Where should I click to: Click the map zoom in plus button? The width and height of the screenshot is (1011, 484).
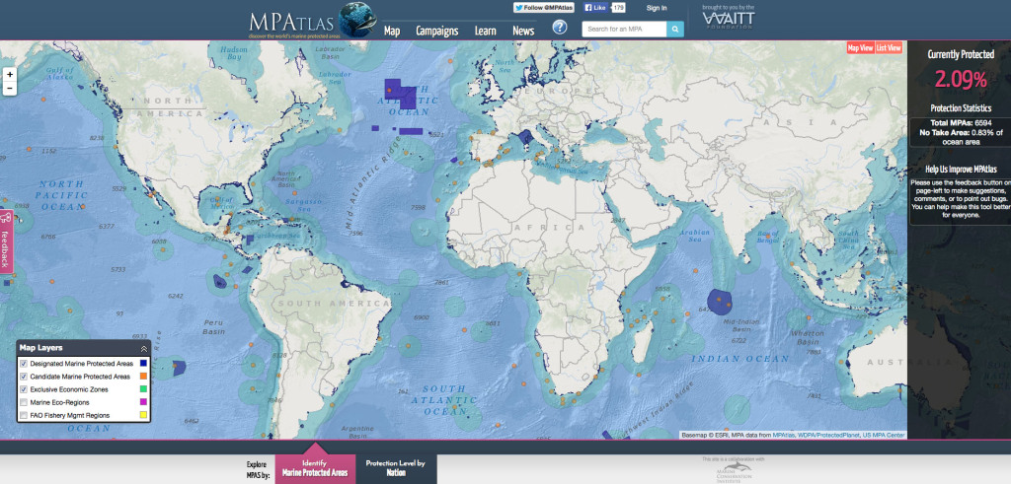click(x=9, y=74)
